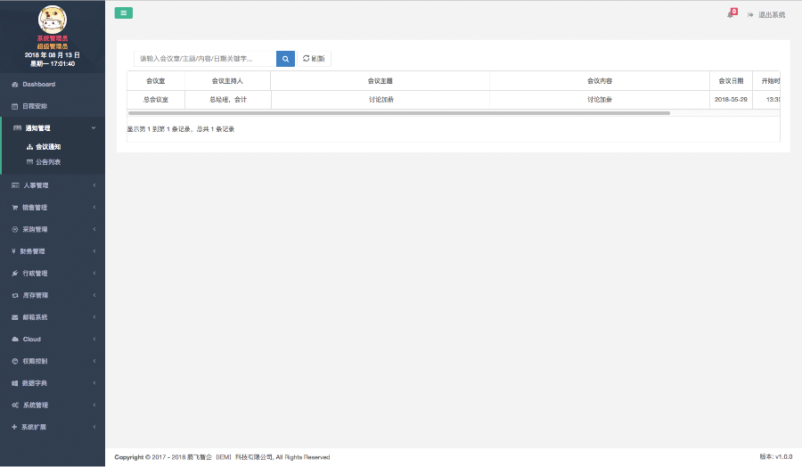Click the 刷新 refresh button

pyautogui.click(x=314, y=59)
